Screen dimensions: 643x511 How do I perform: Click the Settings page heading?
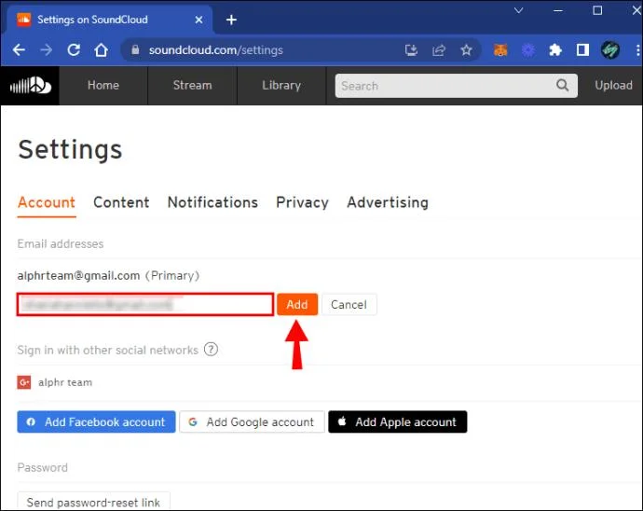click(70, 149)
